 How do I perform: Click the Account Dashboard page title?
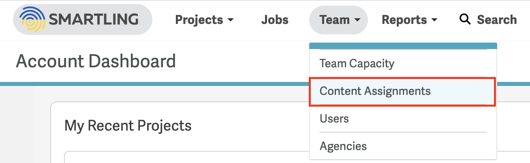pyautogui.click(x=96, y=61)
